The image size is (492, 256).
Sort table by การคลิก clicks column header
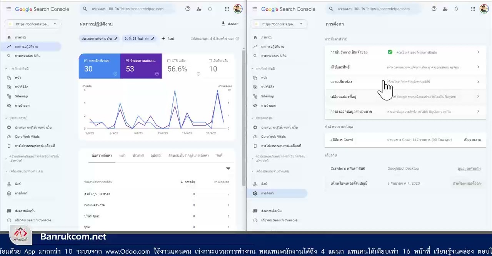(x=188, y=182)
